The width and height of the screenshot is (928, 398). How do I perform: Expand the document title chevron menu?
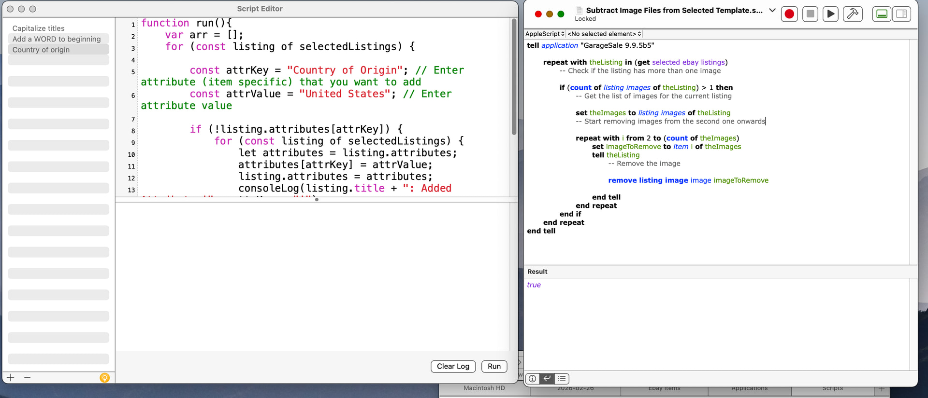[x=772, y=10]
